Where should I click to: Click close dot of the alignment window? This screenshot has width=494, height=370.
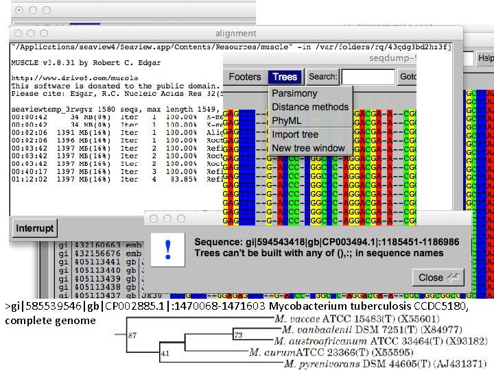pos(18,33)
